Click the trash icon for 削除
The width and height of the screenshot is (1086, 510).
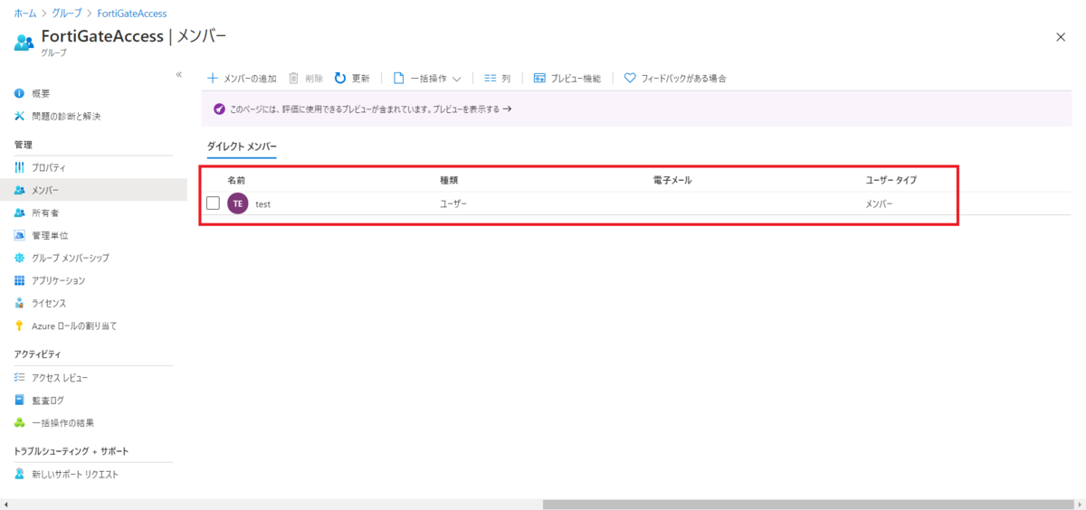[293, 79]
